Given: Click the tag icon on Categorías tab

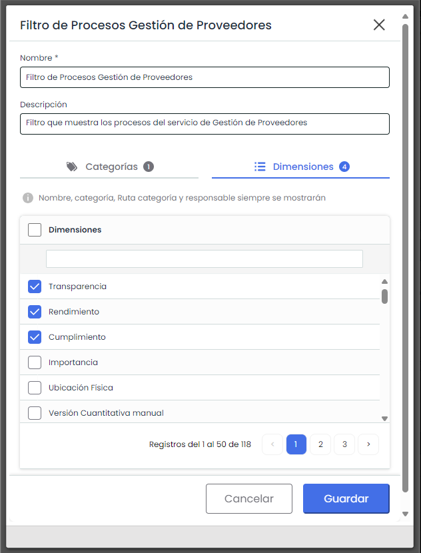Looking at the screenshot, I should (72, 167).
